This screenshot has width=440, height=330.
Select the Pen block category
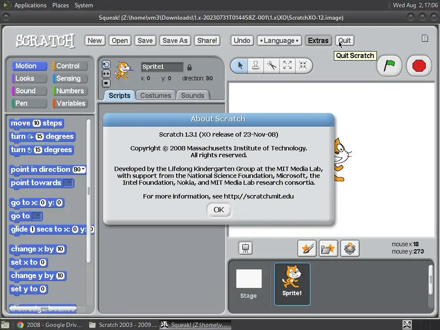tap(29, 103)
